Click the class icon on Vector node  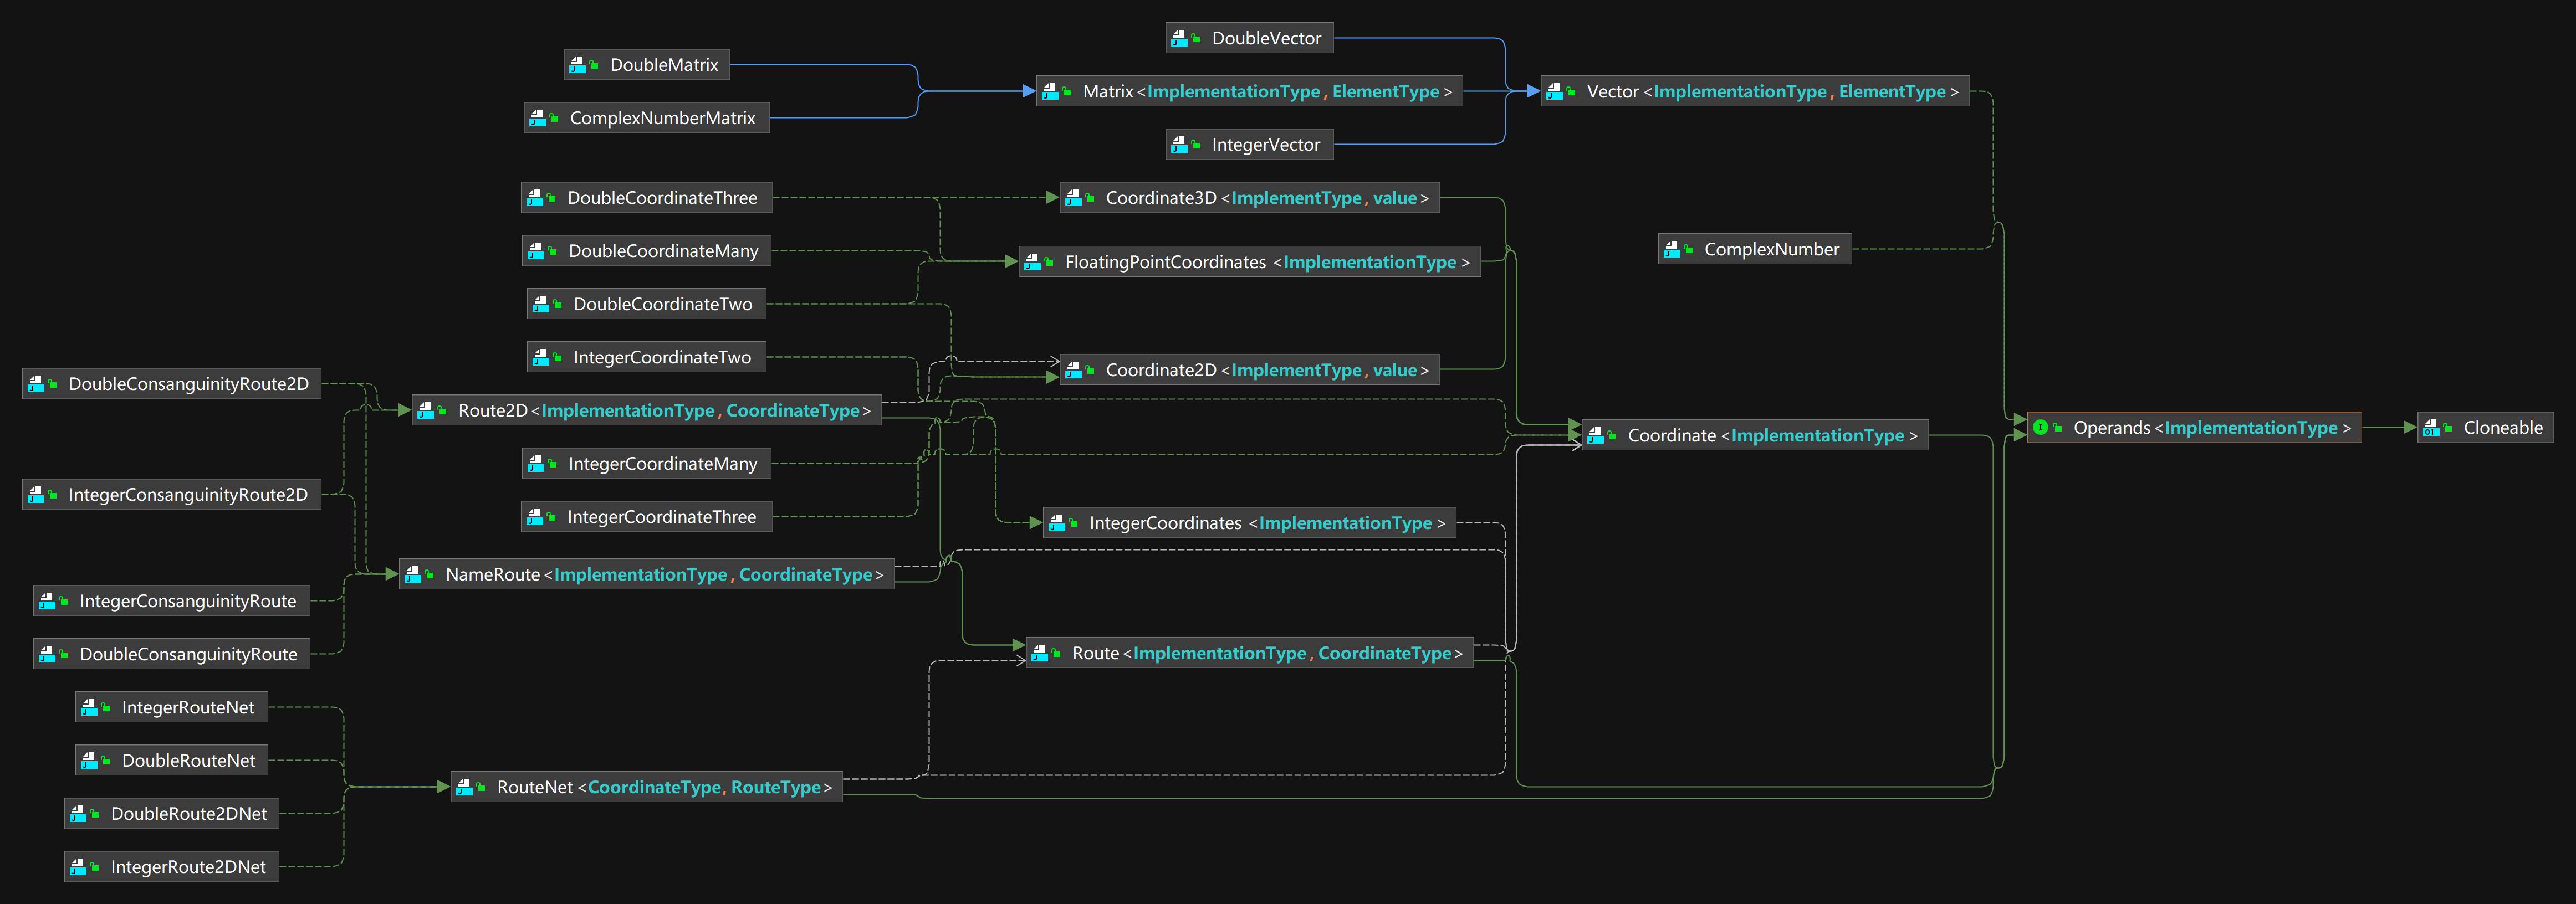[1555, 91]
